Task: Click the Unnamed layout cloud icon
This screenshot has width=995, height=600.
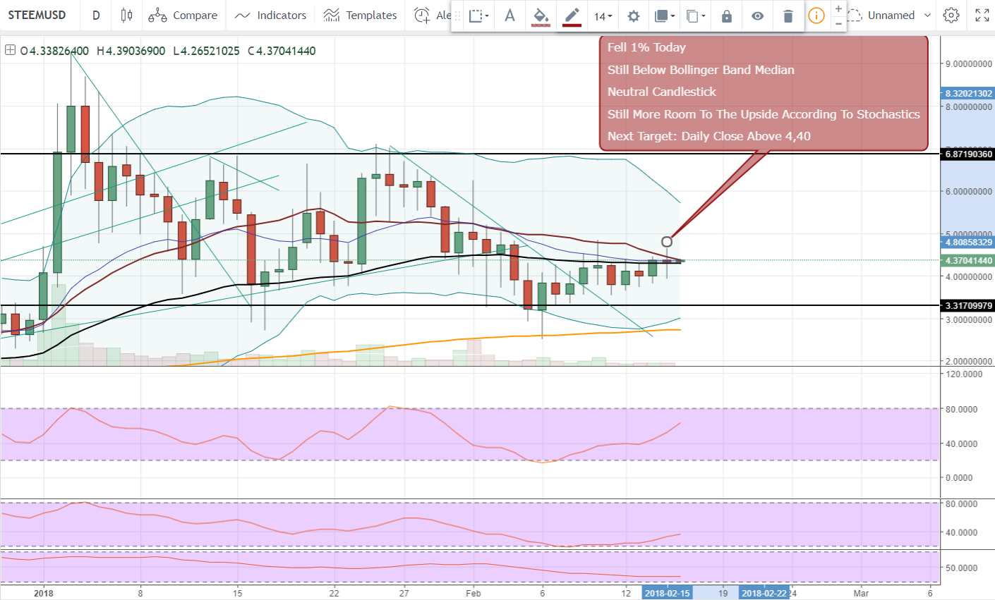Action: click(855, 16)
